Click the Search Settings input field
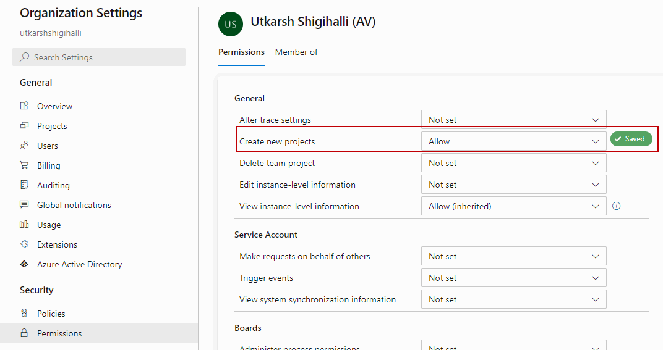The height and width of the screenshot is (350, 663). (99, 57)
